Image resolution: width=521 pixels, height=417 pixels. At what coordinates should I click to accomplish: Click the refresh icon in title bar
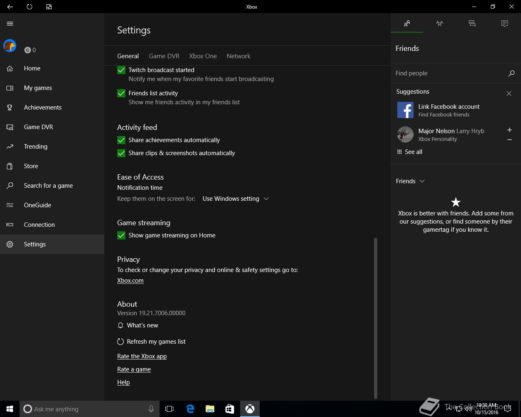tap(29, 7)
